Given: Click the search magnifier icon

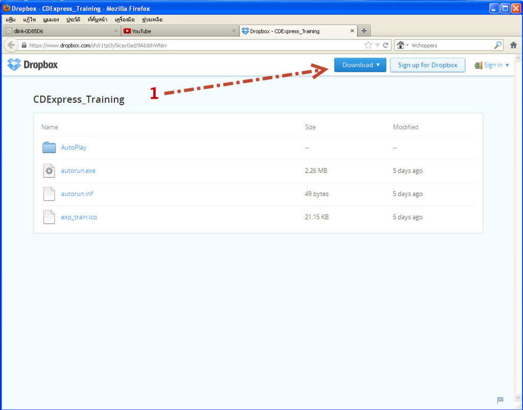Looking at the screenshot, I should point(497,45).
